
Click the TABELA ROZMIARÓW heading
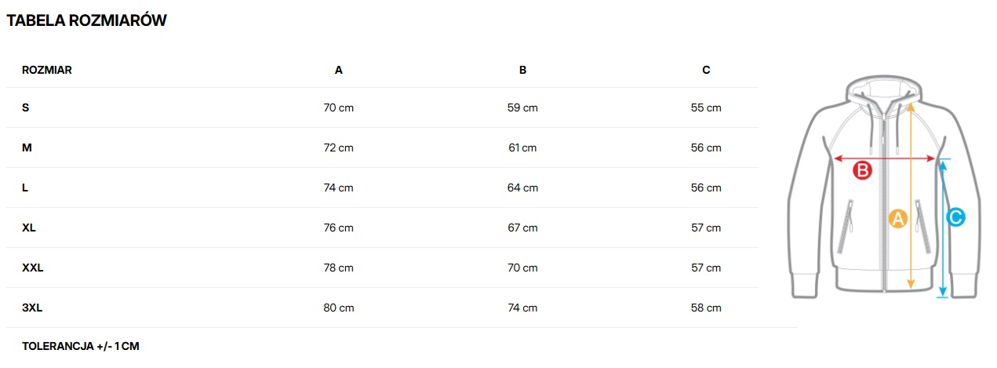86,21
